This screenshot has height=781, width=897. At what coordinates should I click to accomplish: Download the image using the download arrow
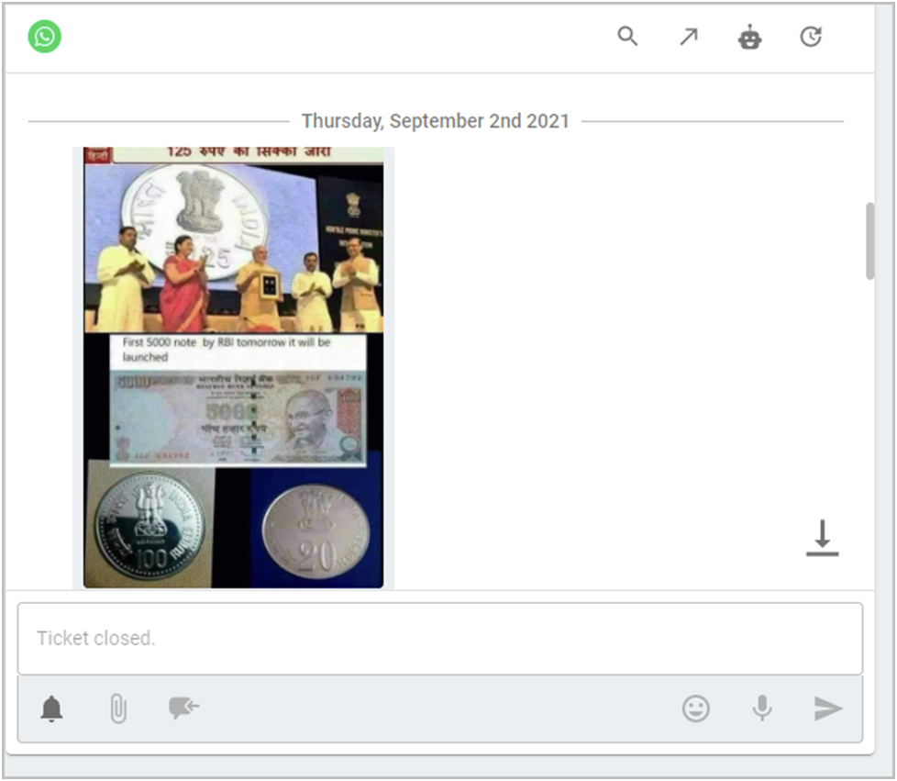822,538
